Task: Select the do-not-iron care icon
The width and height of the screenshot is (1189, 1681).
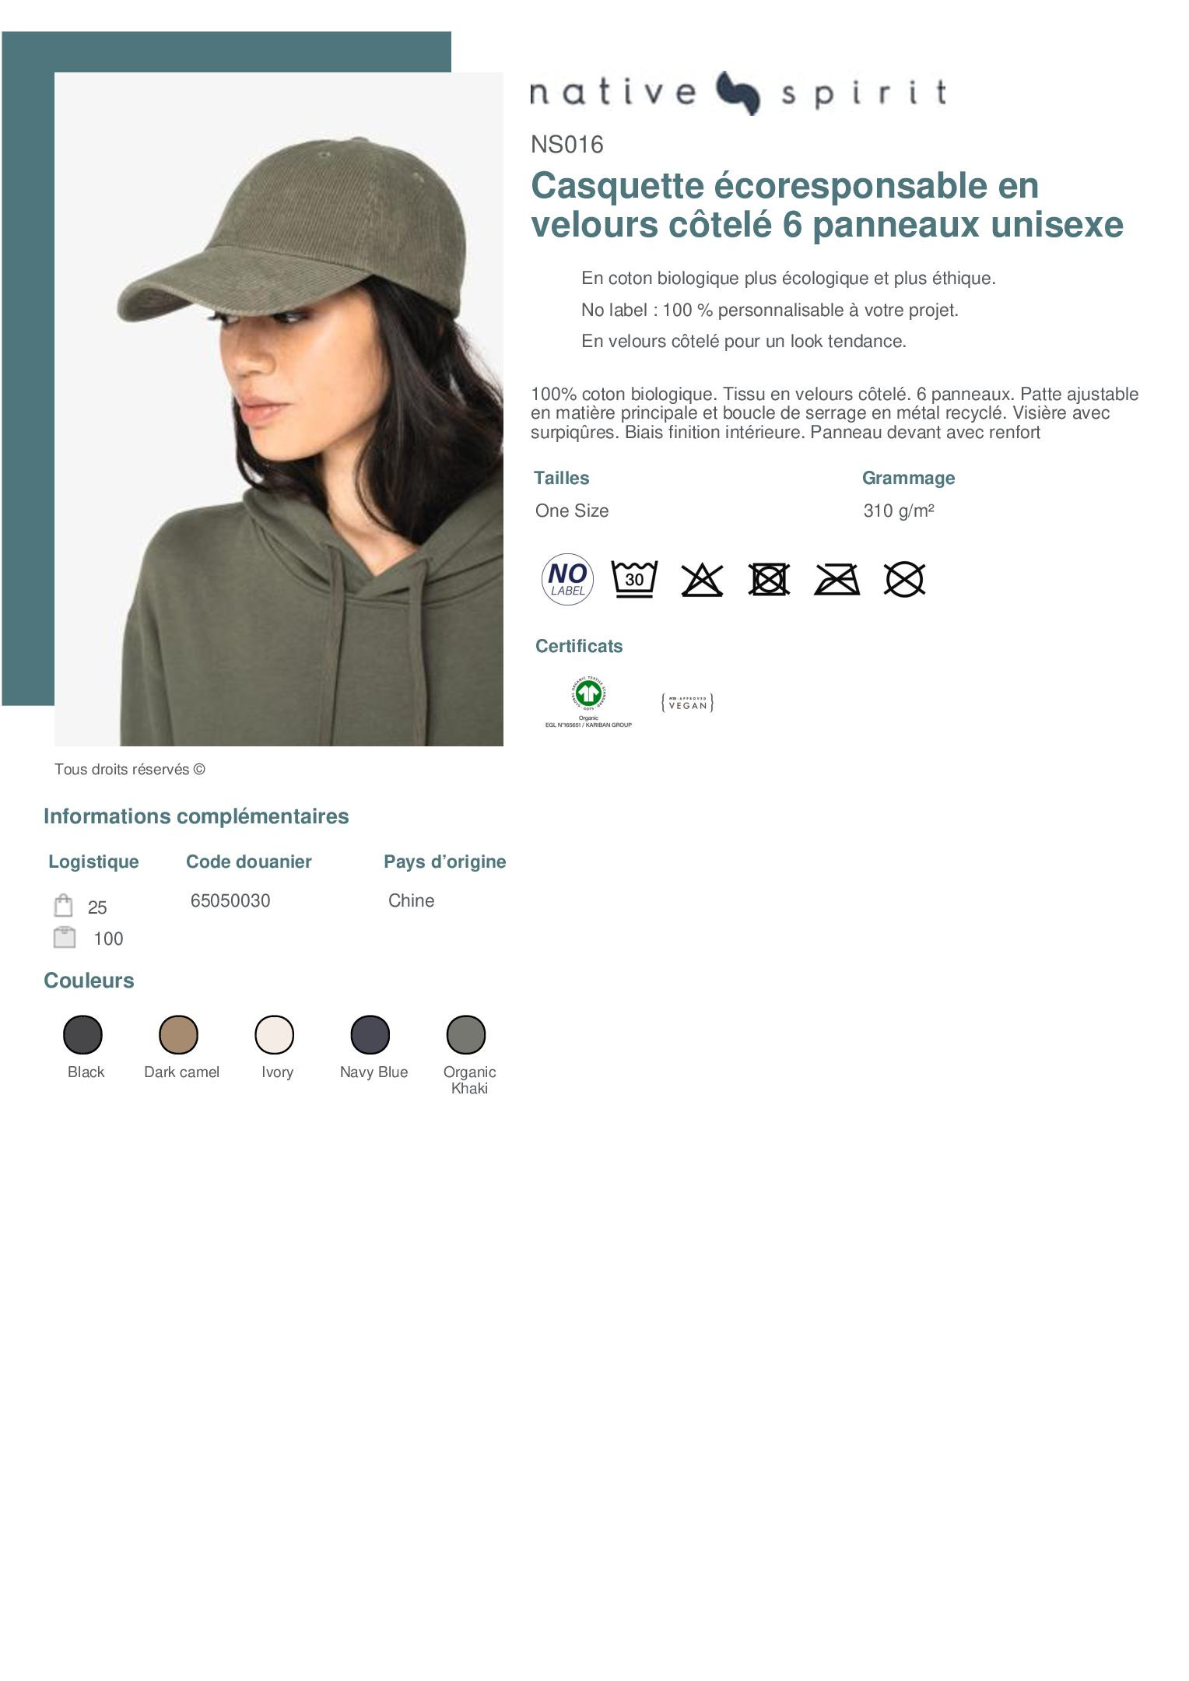Action: click(x=837, y=580)
